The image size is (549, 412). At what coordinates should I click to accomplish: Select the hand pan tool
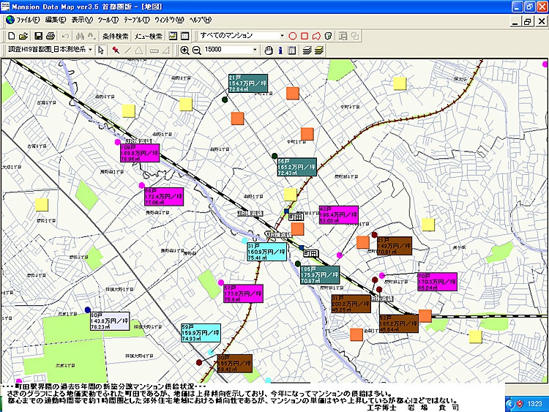[269, 50]
